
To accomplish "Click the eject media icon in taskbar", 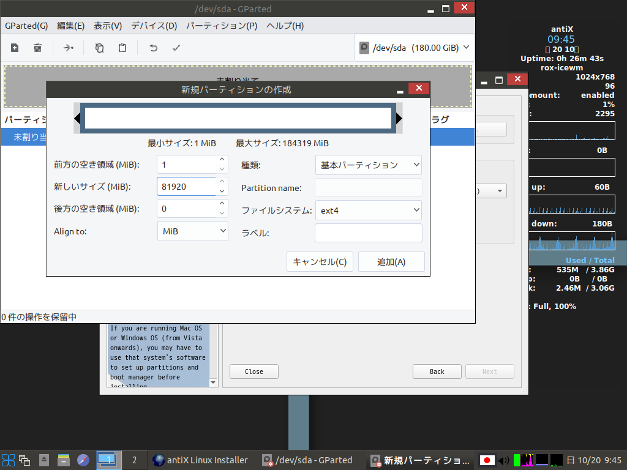I will pos(44,460).
